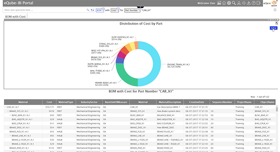The image size is (280, 152).
Task: Click the eQube-BI logo
Action: (271, 3)
